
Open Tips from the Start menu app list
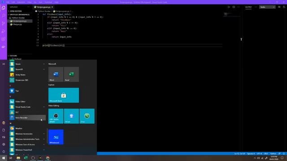click(27, 91)
